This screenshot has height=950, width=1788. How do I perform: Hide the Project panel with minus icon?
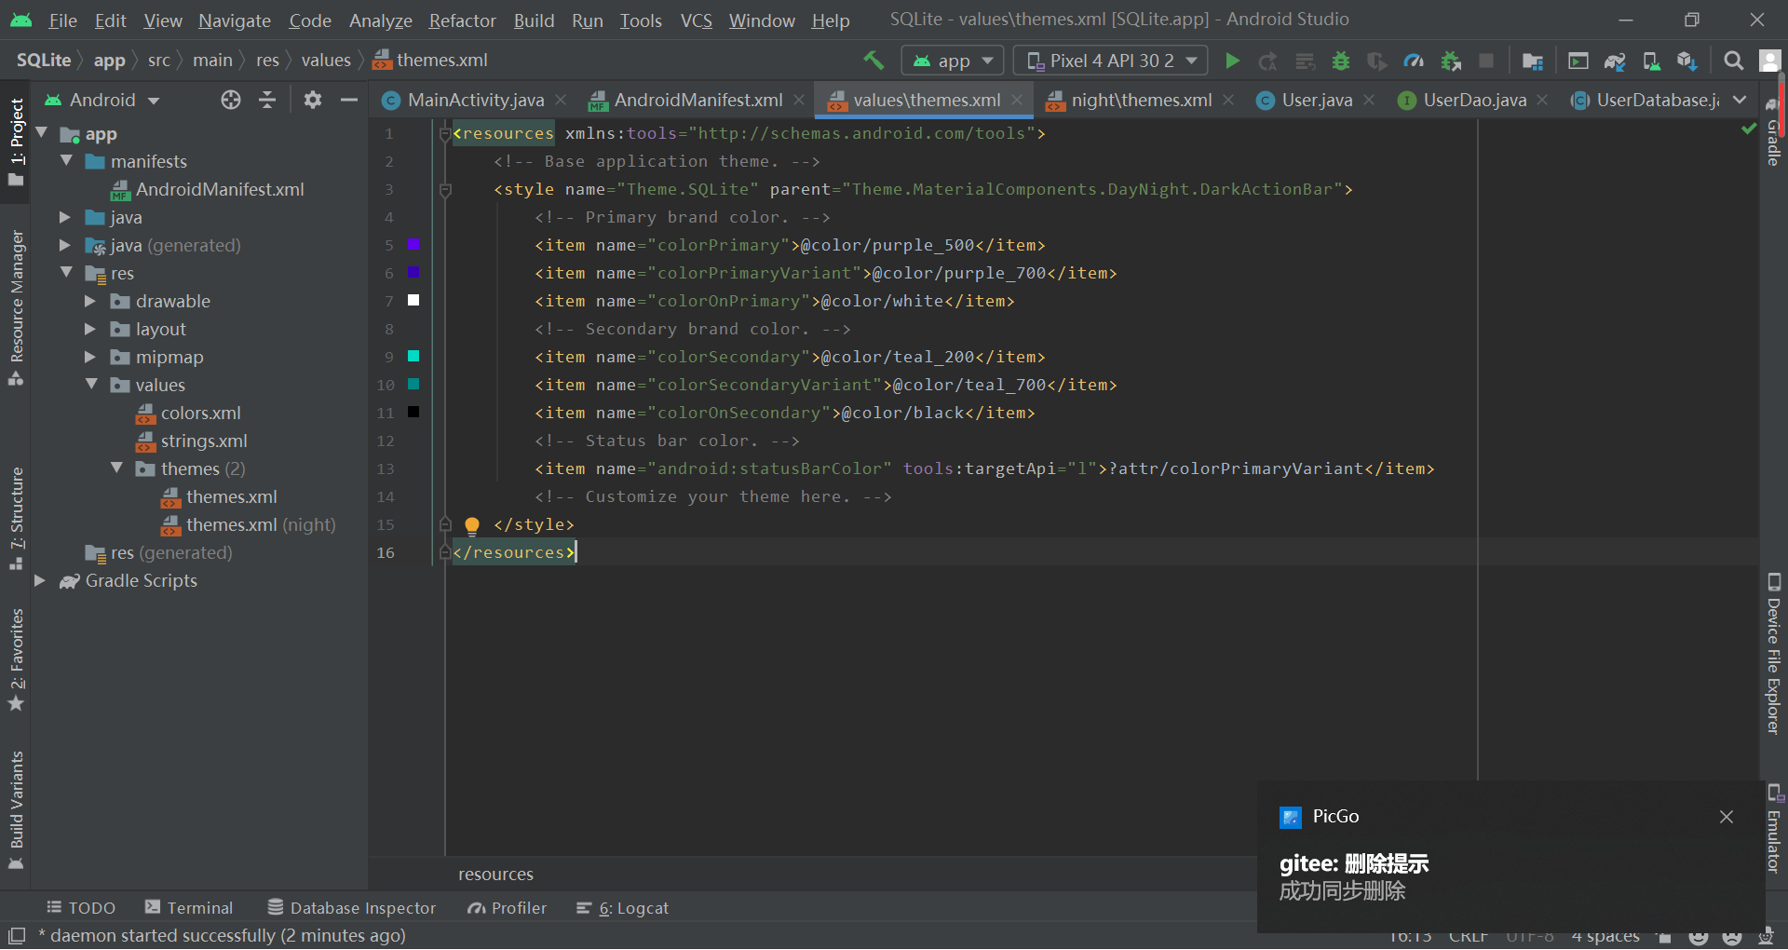(349, 100)
